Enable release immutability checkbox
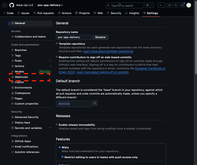Screen dimensions: 197x165 (x=57, y=125)
